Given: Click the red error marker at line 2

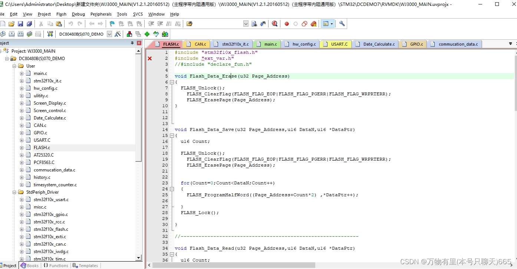Looking at the screenshot, I should tap(150, 58).
